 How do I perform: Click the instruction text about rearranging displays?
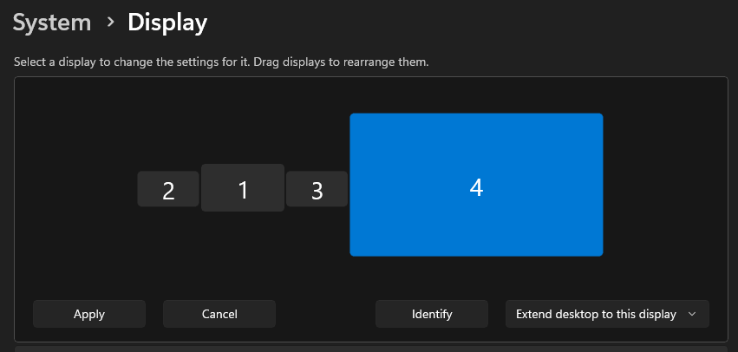(x=221, y=62)
